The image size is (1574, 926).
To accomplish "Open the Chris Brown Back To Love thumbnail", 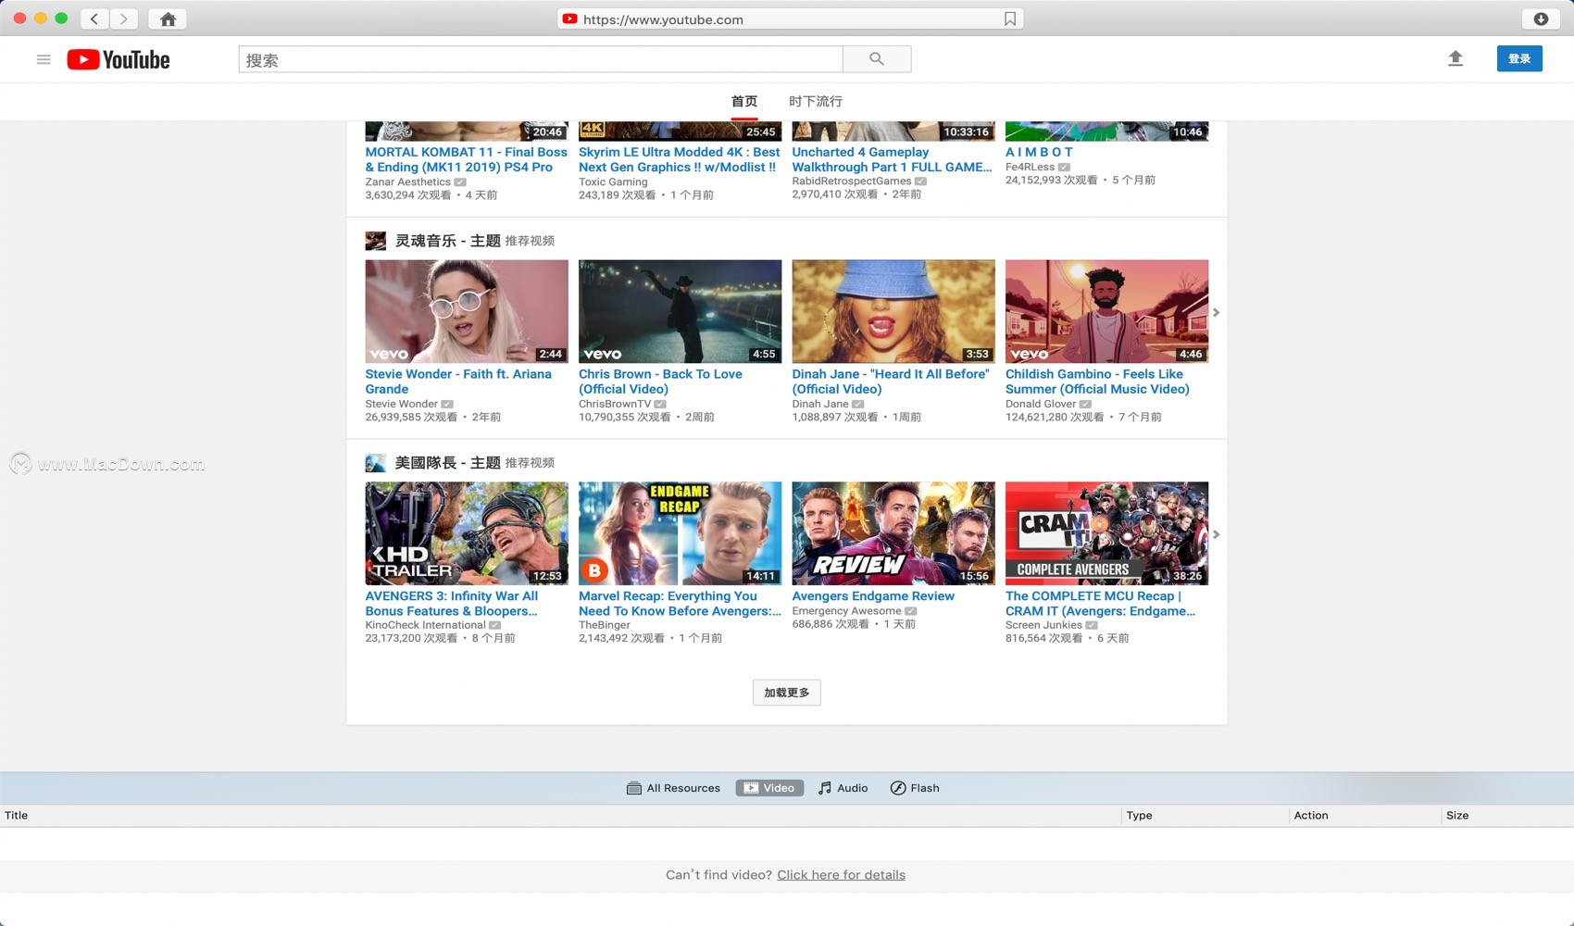I will pyautogui.click(x=681, y=311).
